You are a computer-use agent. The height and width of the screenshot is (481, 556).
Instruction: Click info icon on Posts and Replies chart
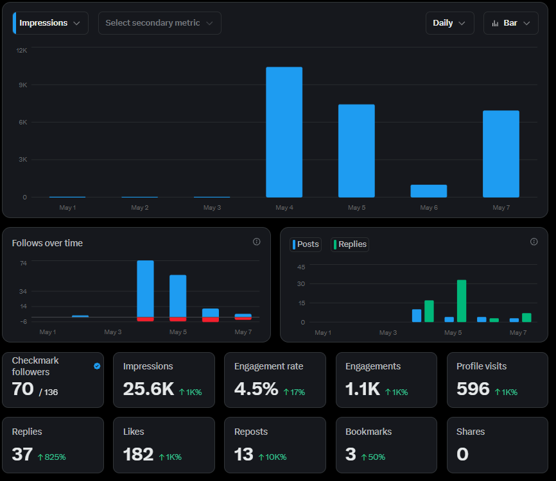(x=534, y=242)
